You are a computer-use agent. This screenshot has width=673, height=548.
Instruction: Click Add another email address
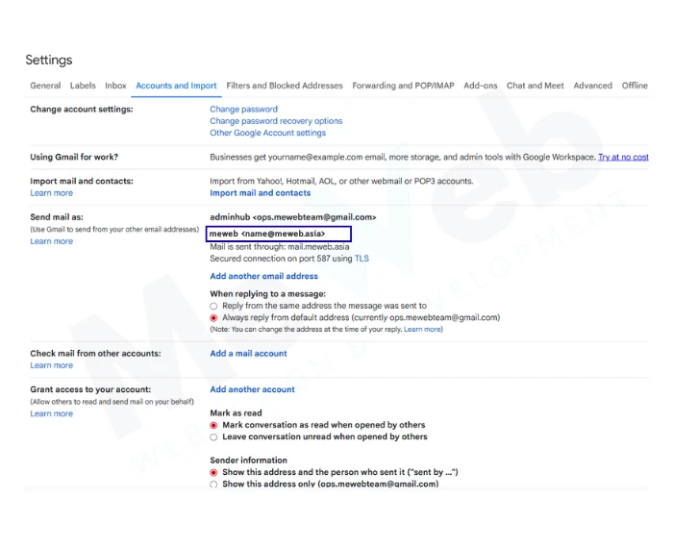263,276
